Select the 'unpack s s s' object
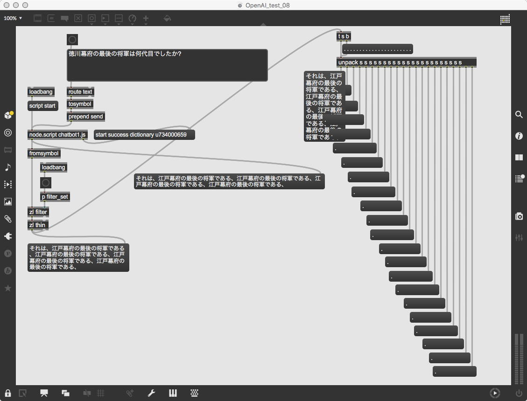 point(407,62)
